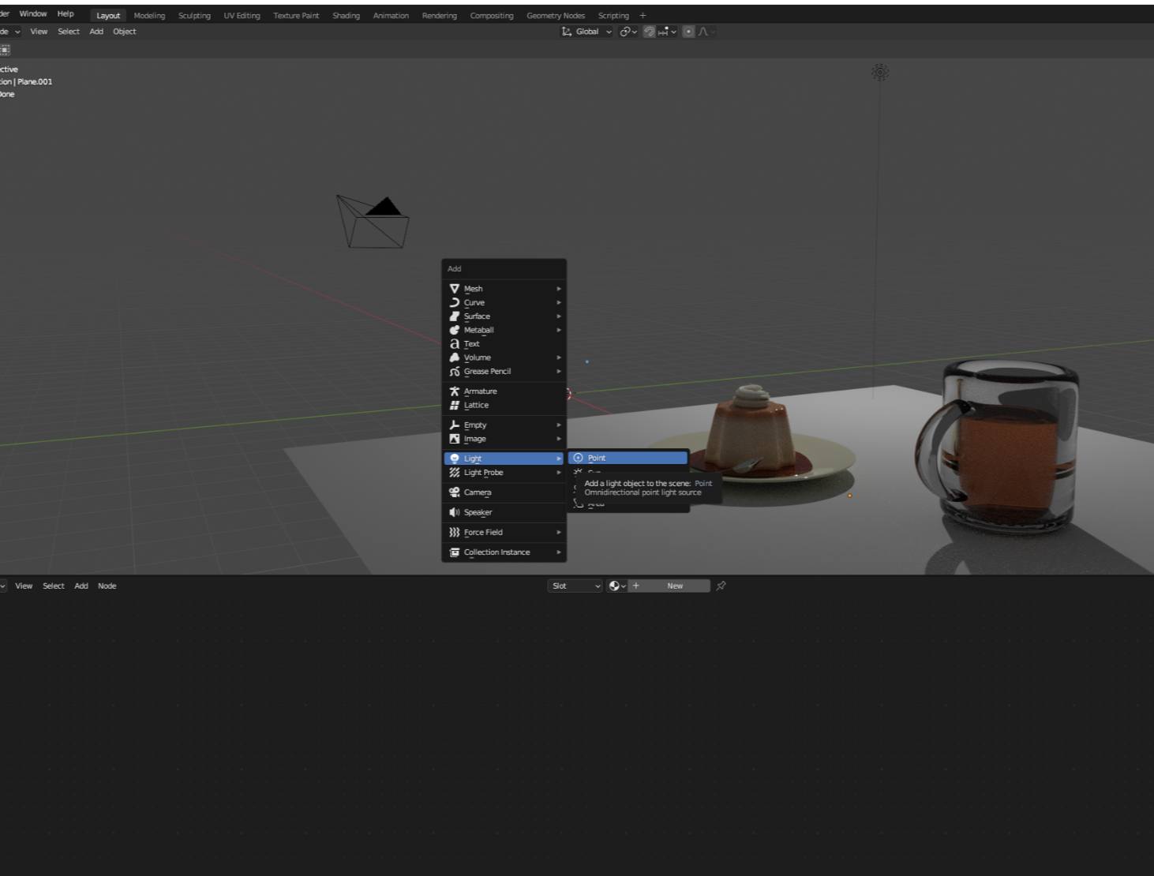Viewport: 1154px width, 876px height.
Task: Switch to the Animation workspace tab
Action: (x=391, y=16)
